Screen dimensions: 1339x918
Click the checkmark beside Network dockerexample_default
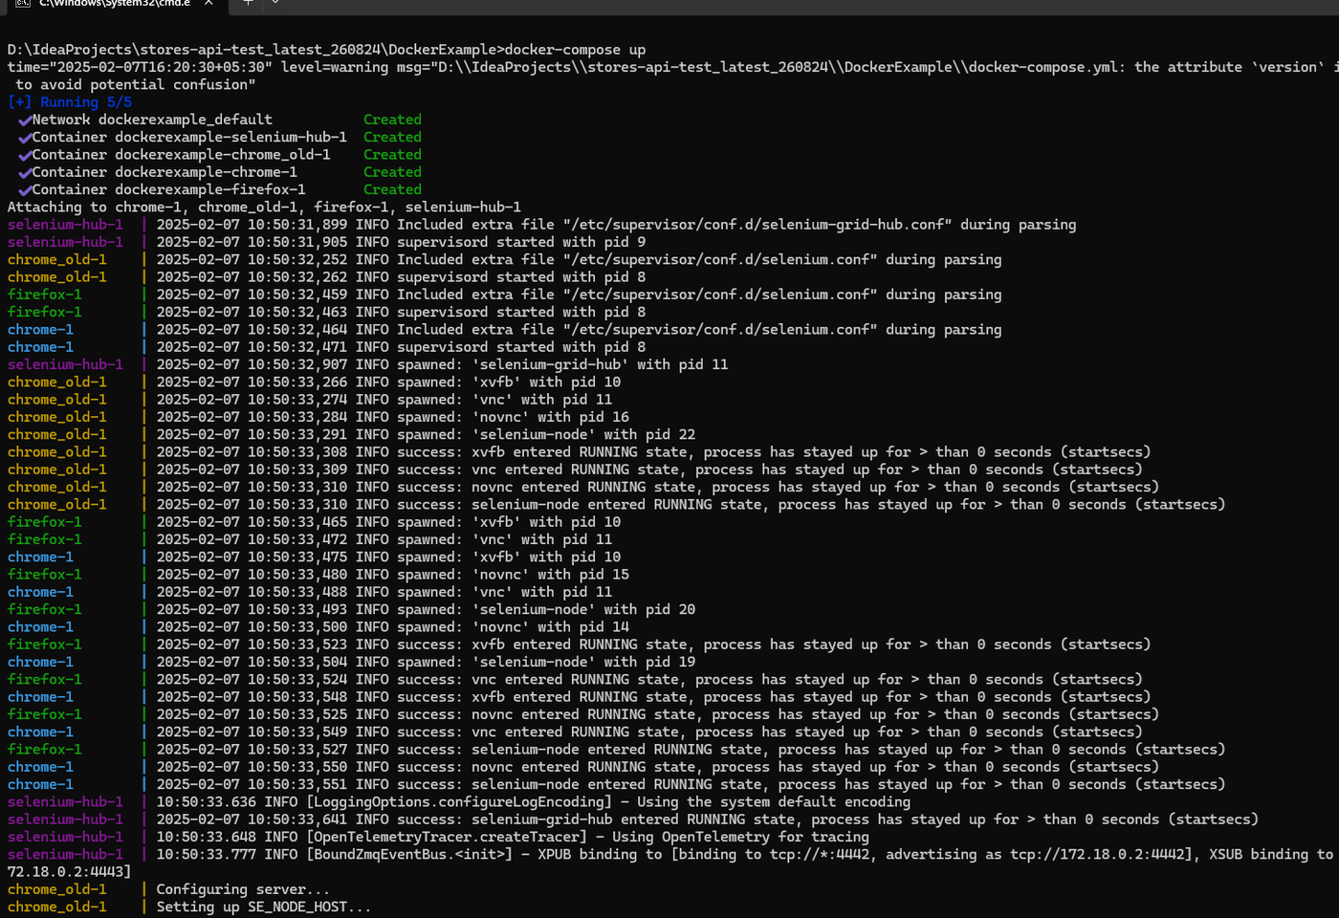point(25,120)
